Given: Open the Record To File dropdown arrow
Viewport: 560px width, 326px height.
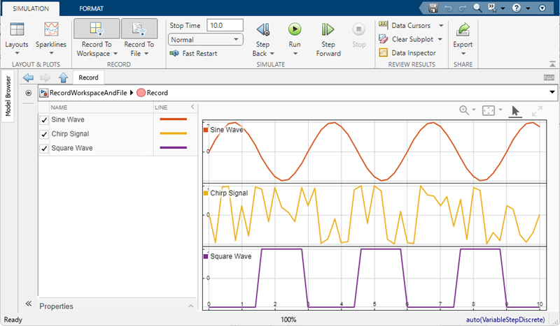Looking at the screenshot, I should tap(146, 54).
